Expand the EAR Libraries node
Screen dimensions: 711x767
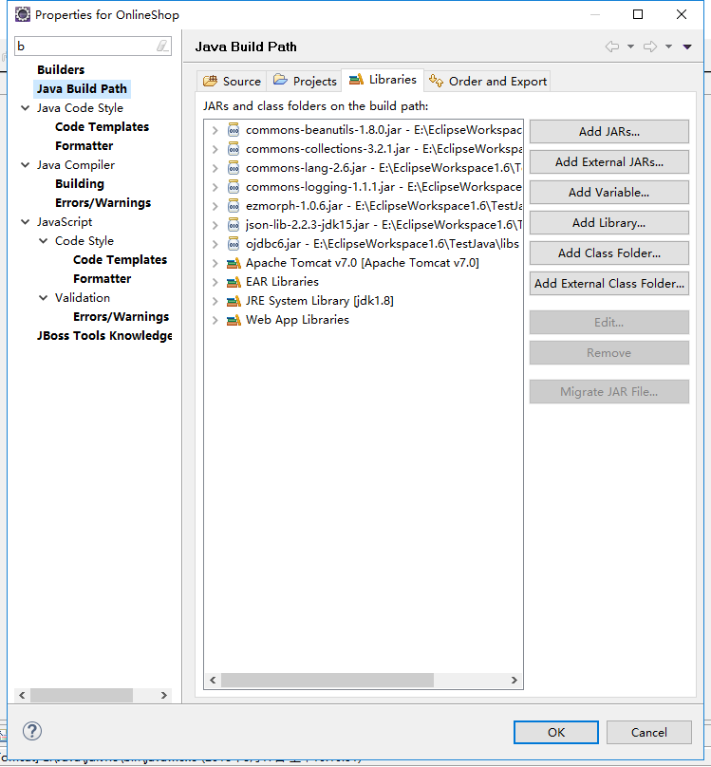pos(215,282)
